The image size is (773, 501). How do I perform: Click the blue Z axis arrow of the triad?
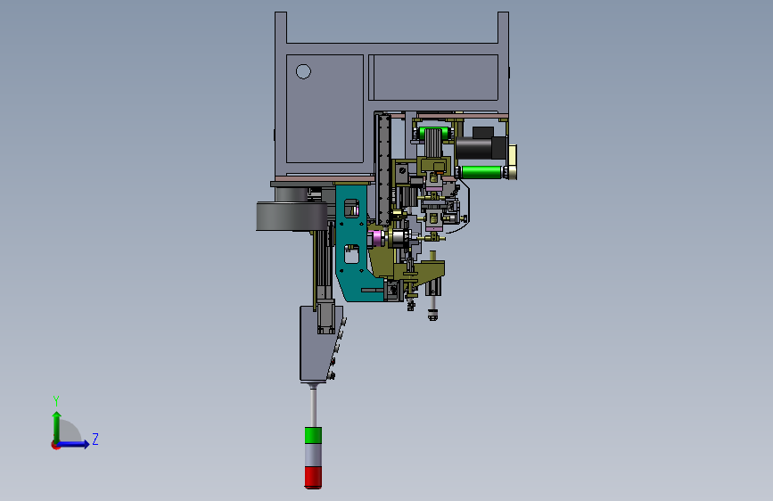point(73,444)
